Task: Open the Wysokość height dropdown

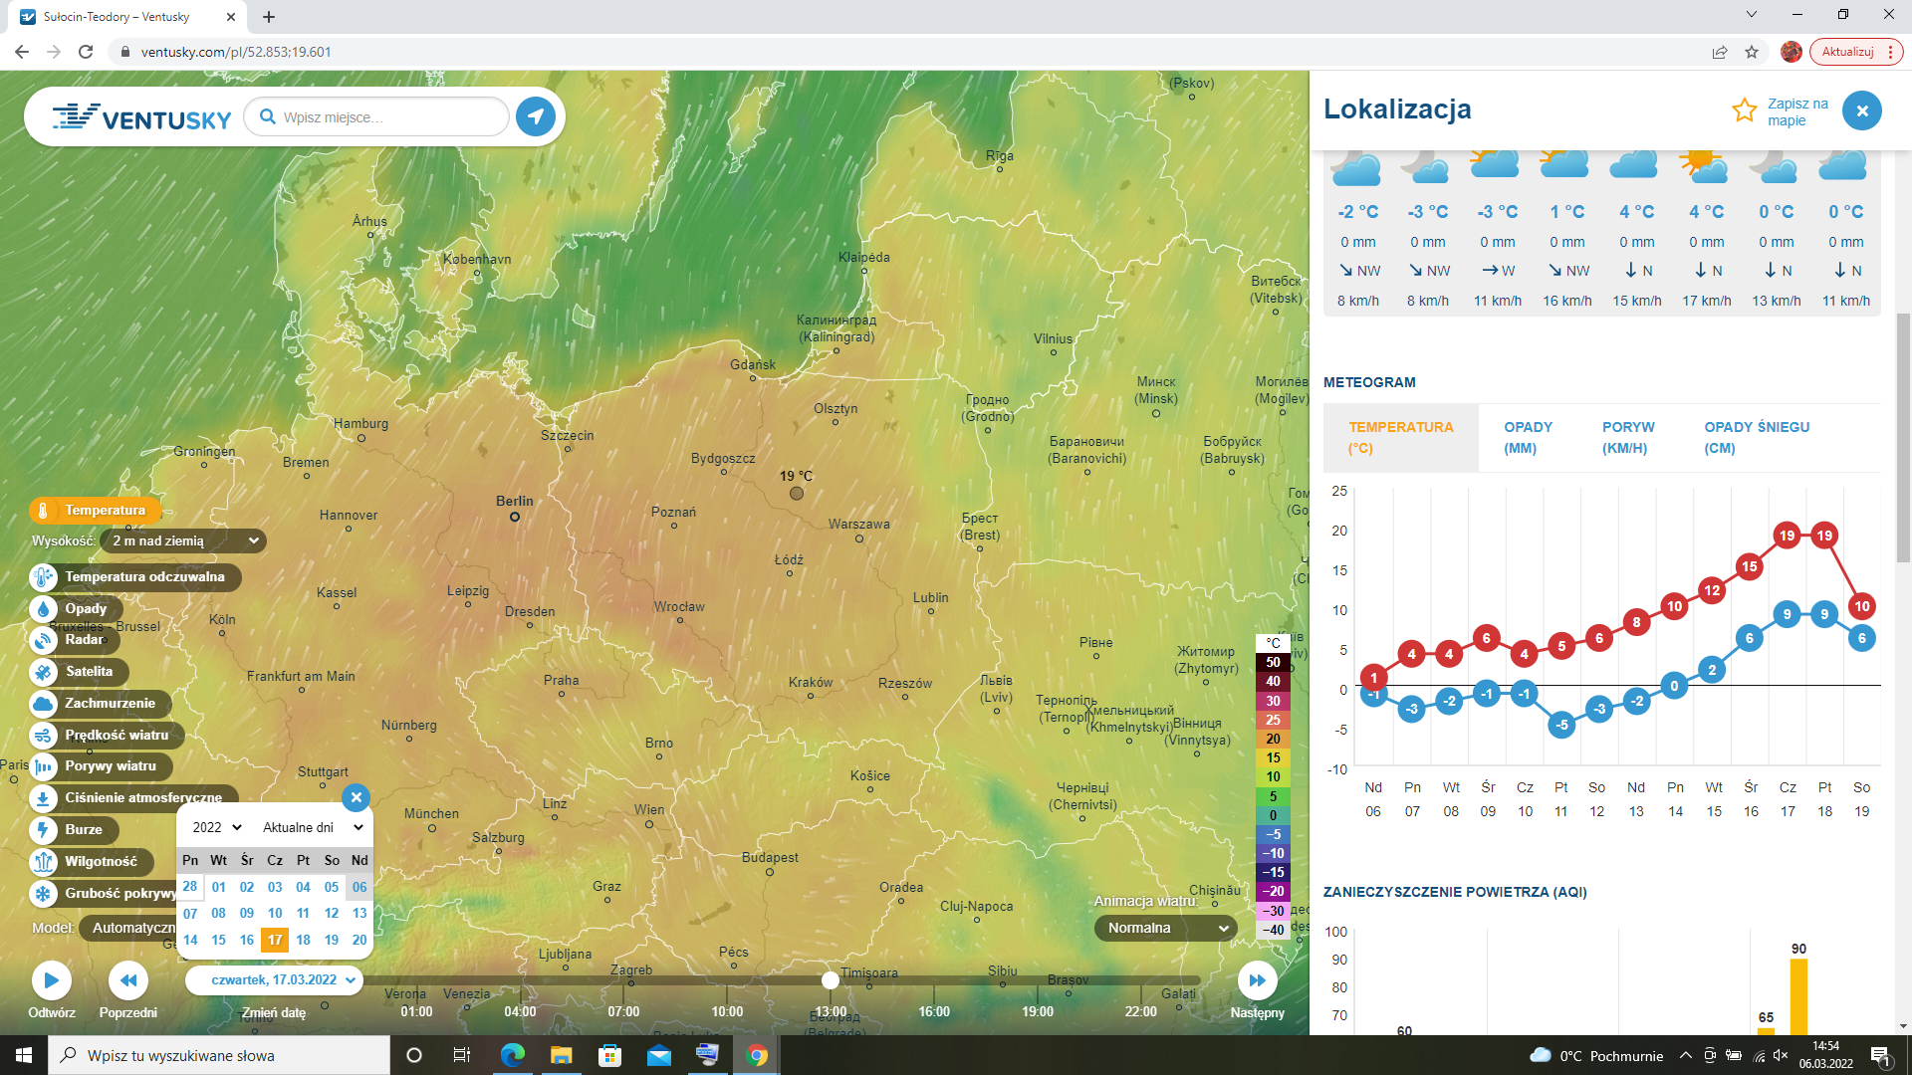Action: click(183, 540)
